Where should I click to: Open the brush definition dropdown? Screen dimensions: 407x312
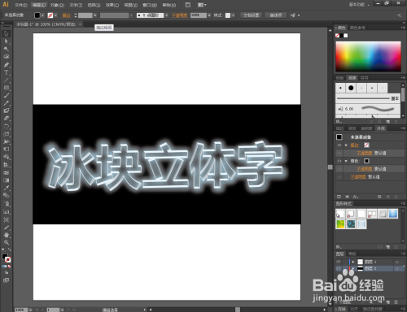(x=166, y=15)
